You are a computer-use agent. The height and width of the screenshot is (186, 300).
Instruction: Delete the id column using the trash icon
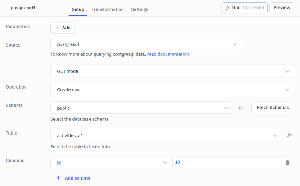pyautogui.click(x=287, y=162)
